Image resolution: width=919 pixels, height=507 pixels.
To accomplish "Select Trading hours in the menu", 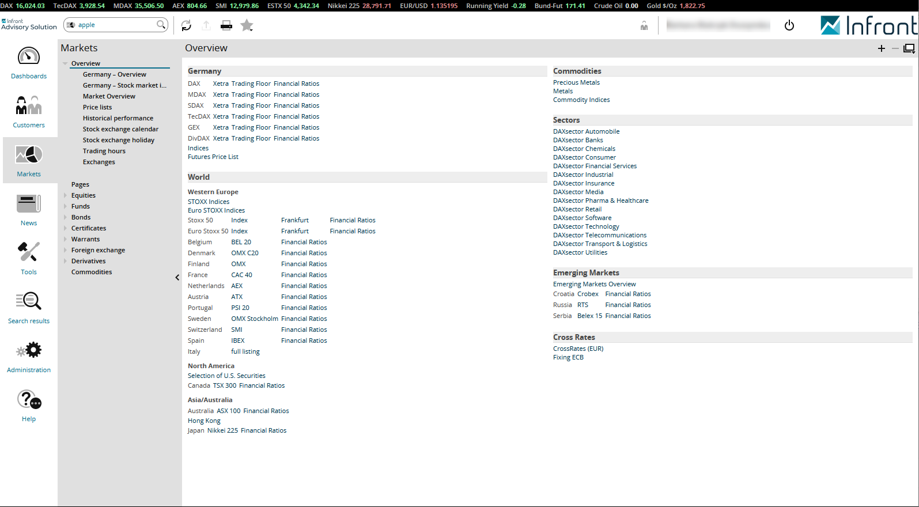I will [104, 151].
